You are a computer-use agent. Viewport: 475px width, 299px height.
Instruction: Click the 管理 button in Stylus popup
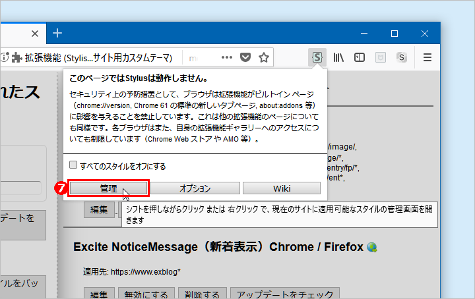pyautogui.click(x=108, y=188)
